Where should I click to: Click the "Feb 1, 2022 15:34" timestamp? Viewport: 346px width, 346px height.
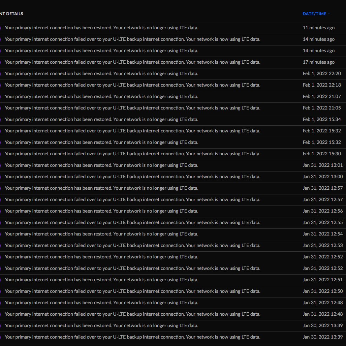pyautogui.click(x=322, y=120)
